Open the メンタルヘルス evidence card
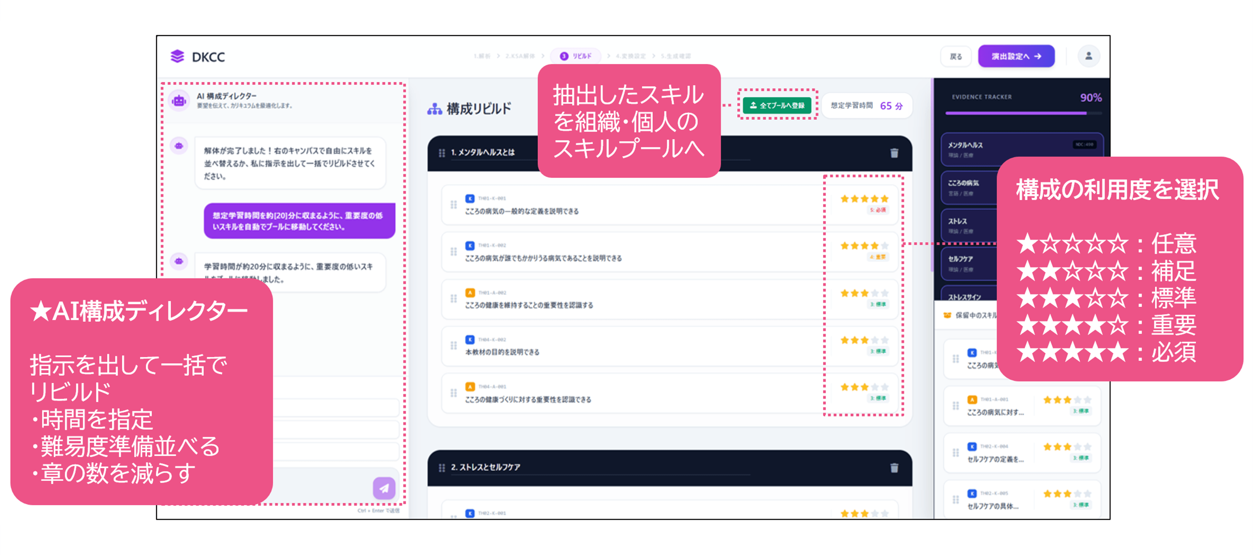This screenshot has height=555, width=1253. click(1021, 150)
